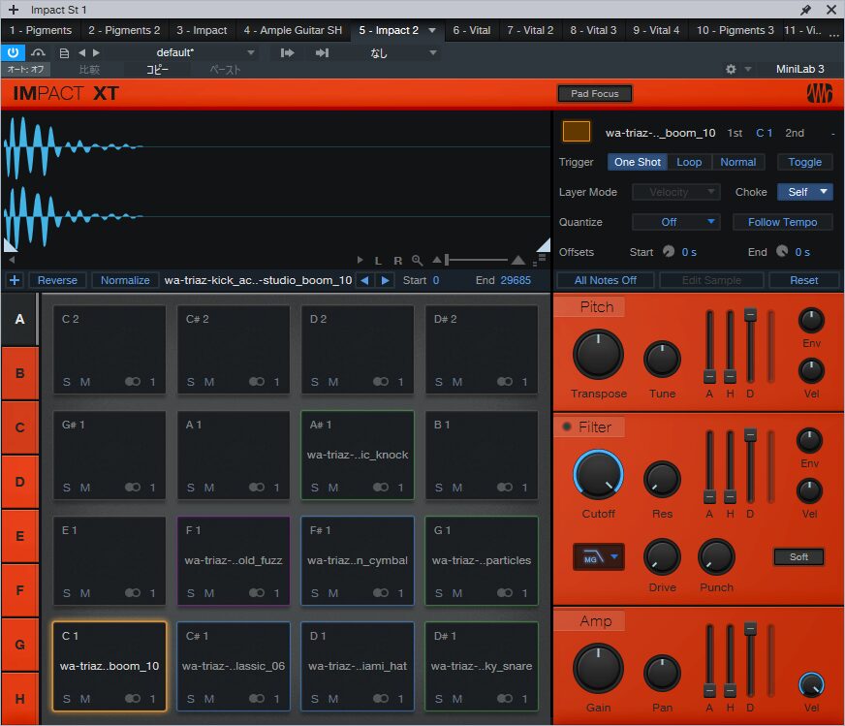Toggle the plugin power bypass button
Screen dimensions: 845x726
pyautogui.click(x=13, y=52)
